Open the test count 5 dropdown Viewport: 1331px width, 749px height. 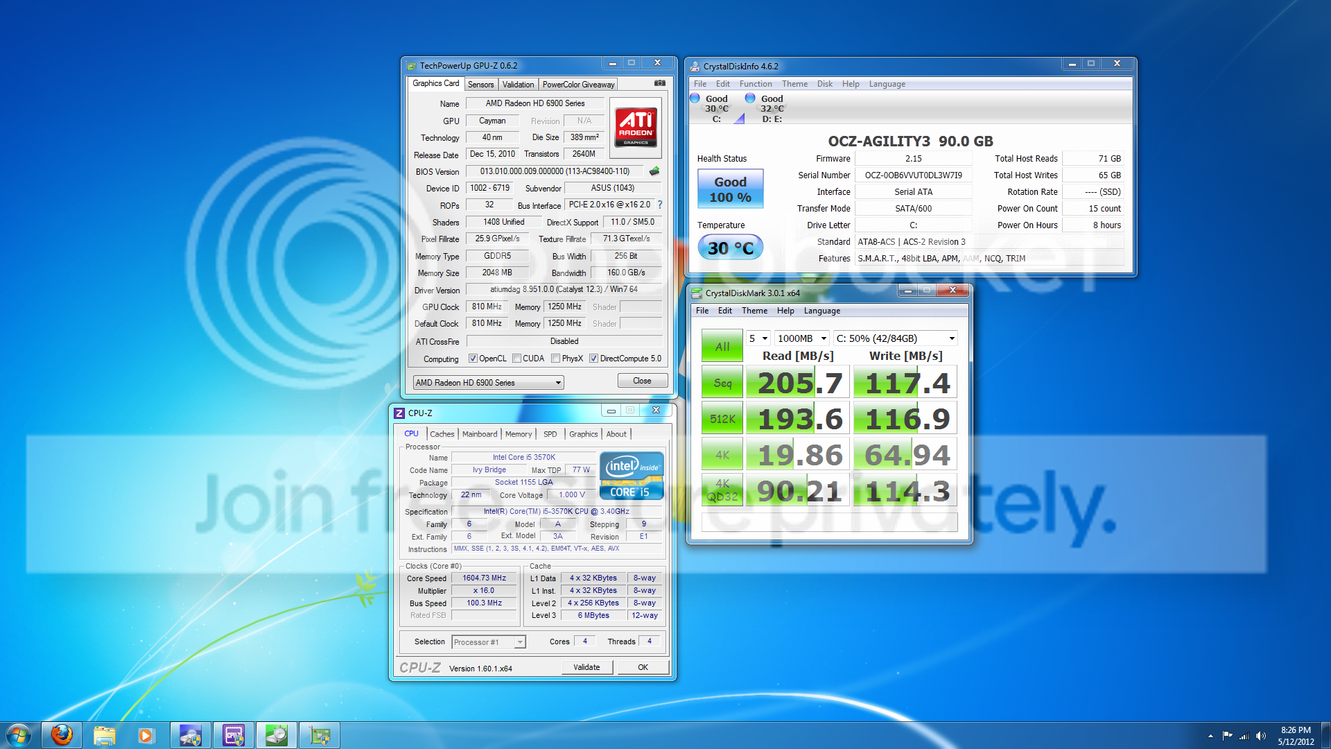click(x=758, y=338)
